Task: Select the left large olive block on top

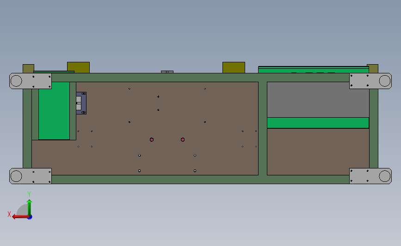Action: coord(78,67)
